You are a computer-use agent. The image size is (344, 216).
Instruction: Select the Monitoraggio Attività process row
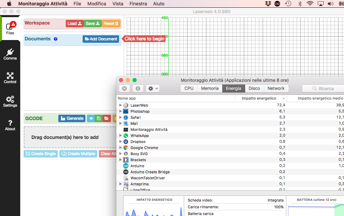(x=230, y=130)
